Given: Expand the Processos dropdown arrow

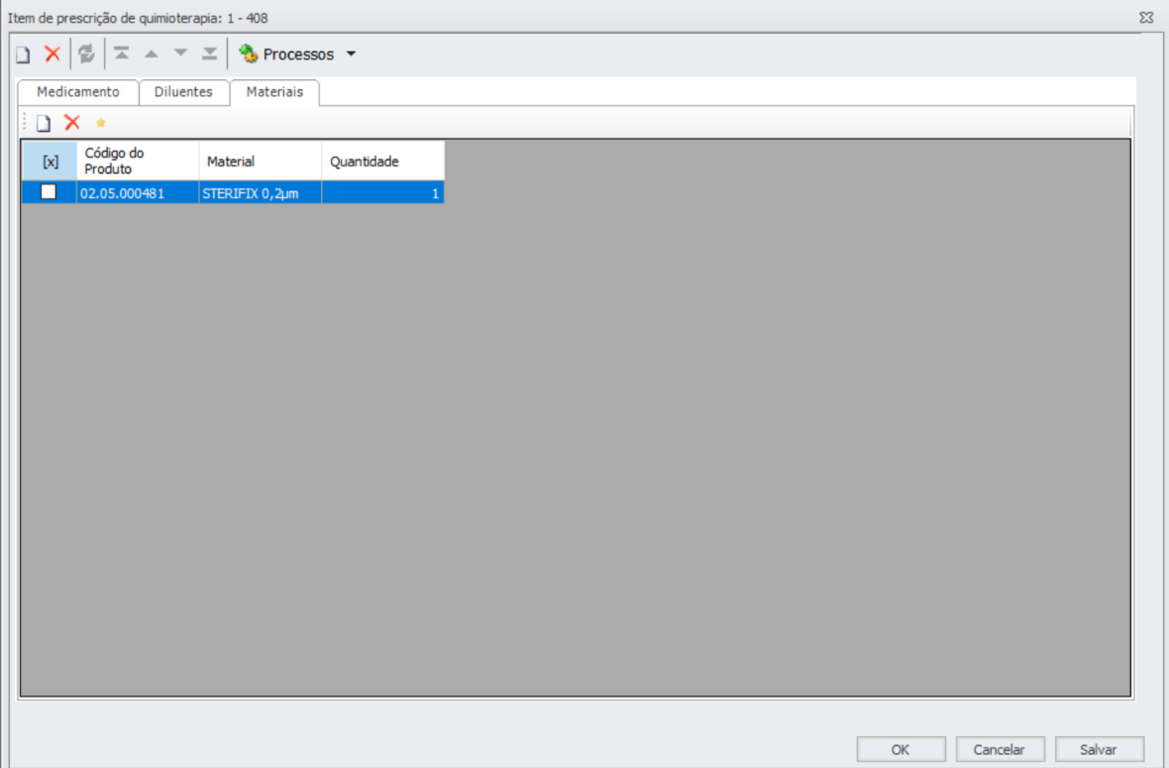Looking at the screenshot, I should pos(351,55).
